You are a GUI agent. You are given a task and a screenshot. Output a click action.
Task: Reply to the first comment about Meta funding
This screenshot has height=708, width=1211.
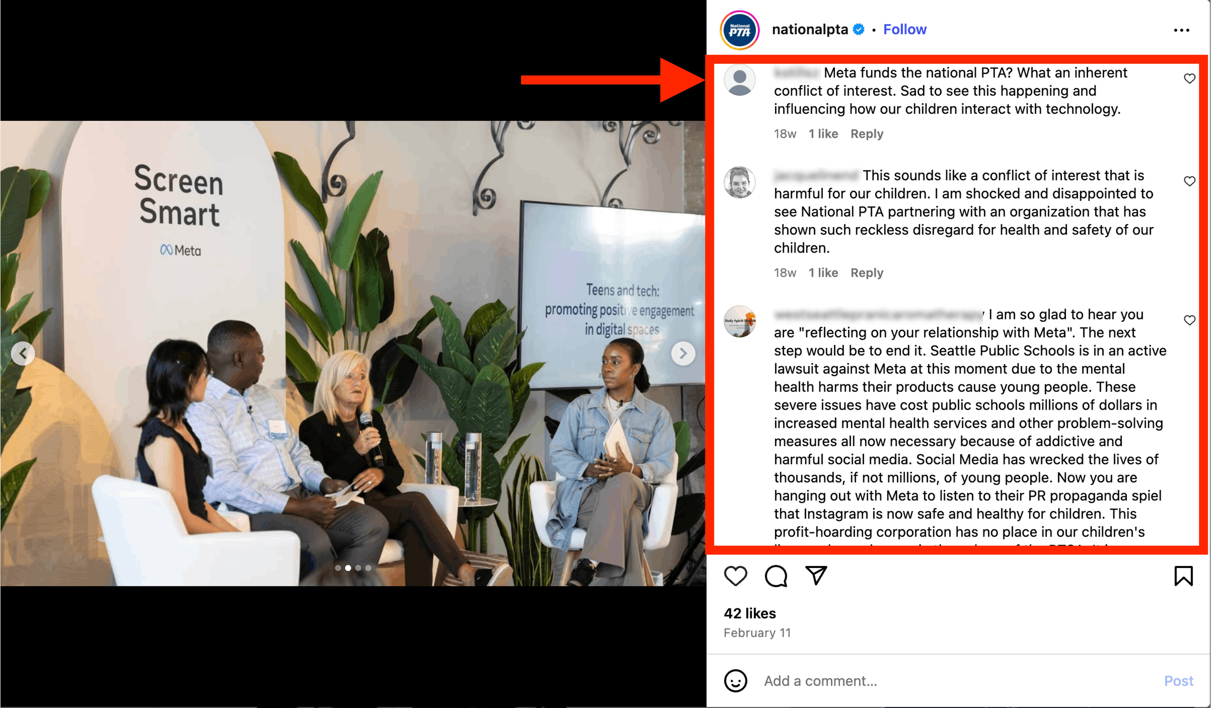(866, 134)
